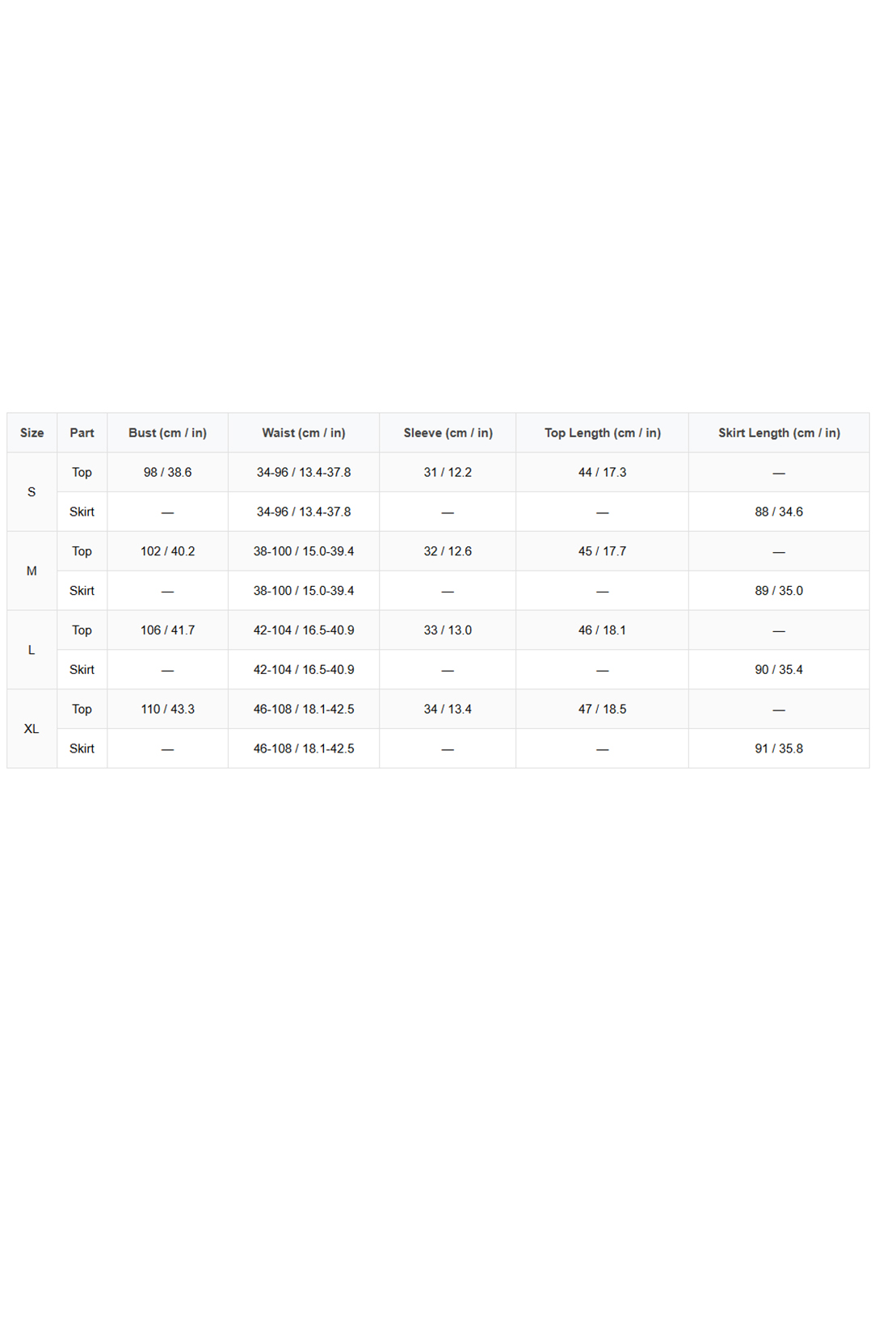Screen dimensions: 879x1319
Task: Select bust value 98 / 38.6
Action: tap(167, 472)
